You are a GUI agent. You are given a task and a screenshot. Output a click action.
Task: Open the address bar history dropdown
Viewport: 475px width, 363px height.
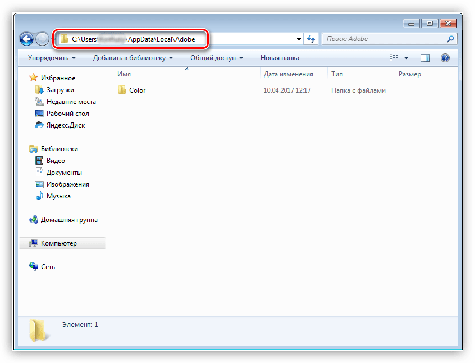(x=299, y=39)
